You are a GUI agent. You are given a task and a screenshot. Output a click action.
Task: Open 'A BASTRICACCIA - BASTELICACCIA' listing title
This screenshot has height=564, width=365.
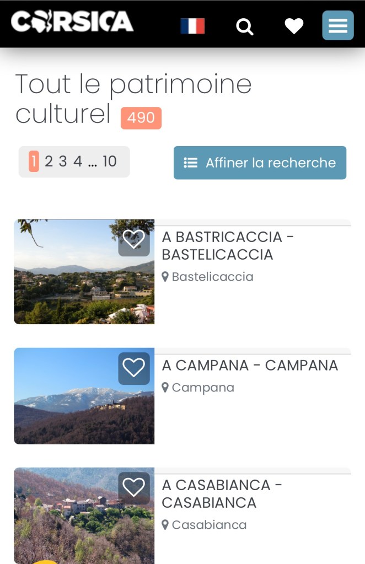[228, 245]
